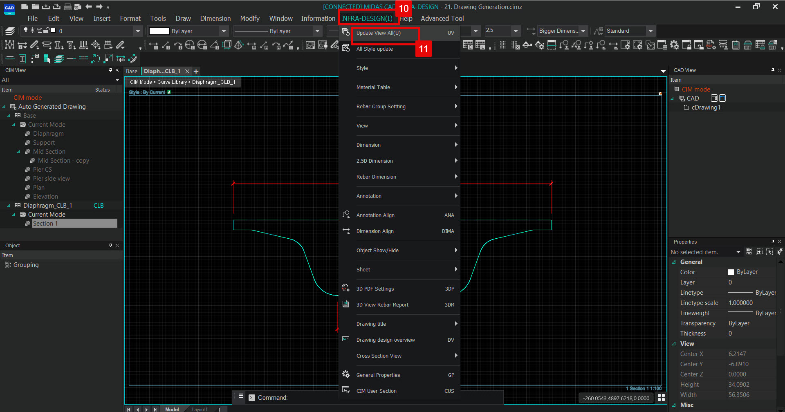This screenshot has height=412, width=785.
Task: Click the 3D PDF export toolbar icon
Action: click(x=711, y=45)
